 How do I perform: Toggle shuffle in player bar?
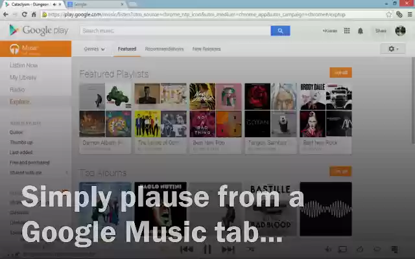250,249
